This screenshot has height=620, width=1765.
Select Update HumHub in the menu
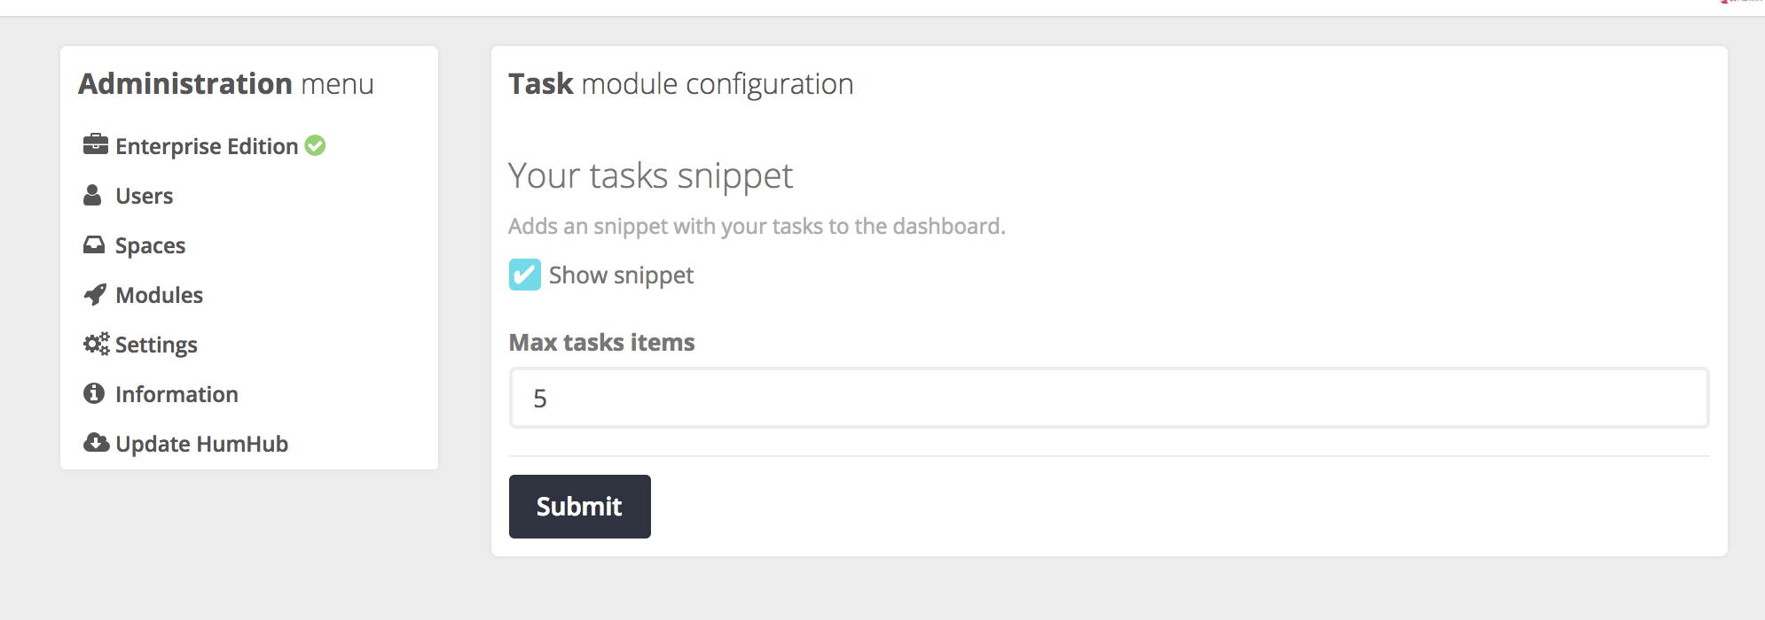pyautogui.click(x=202, y=444)
